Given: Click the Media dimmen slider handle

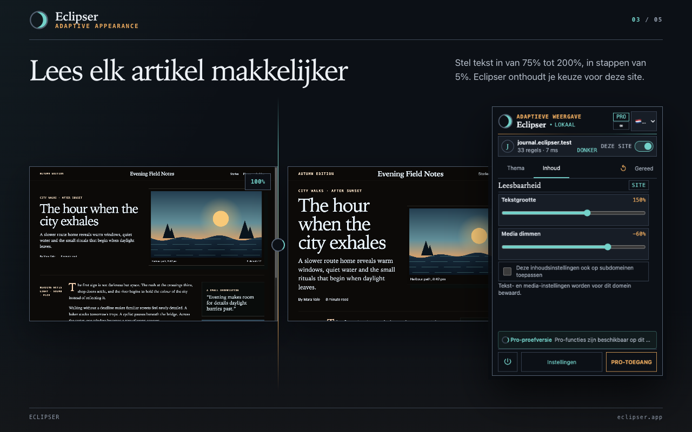Looking at the screenshot, I should (x=608, y=247).
